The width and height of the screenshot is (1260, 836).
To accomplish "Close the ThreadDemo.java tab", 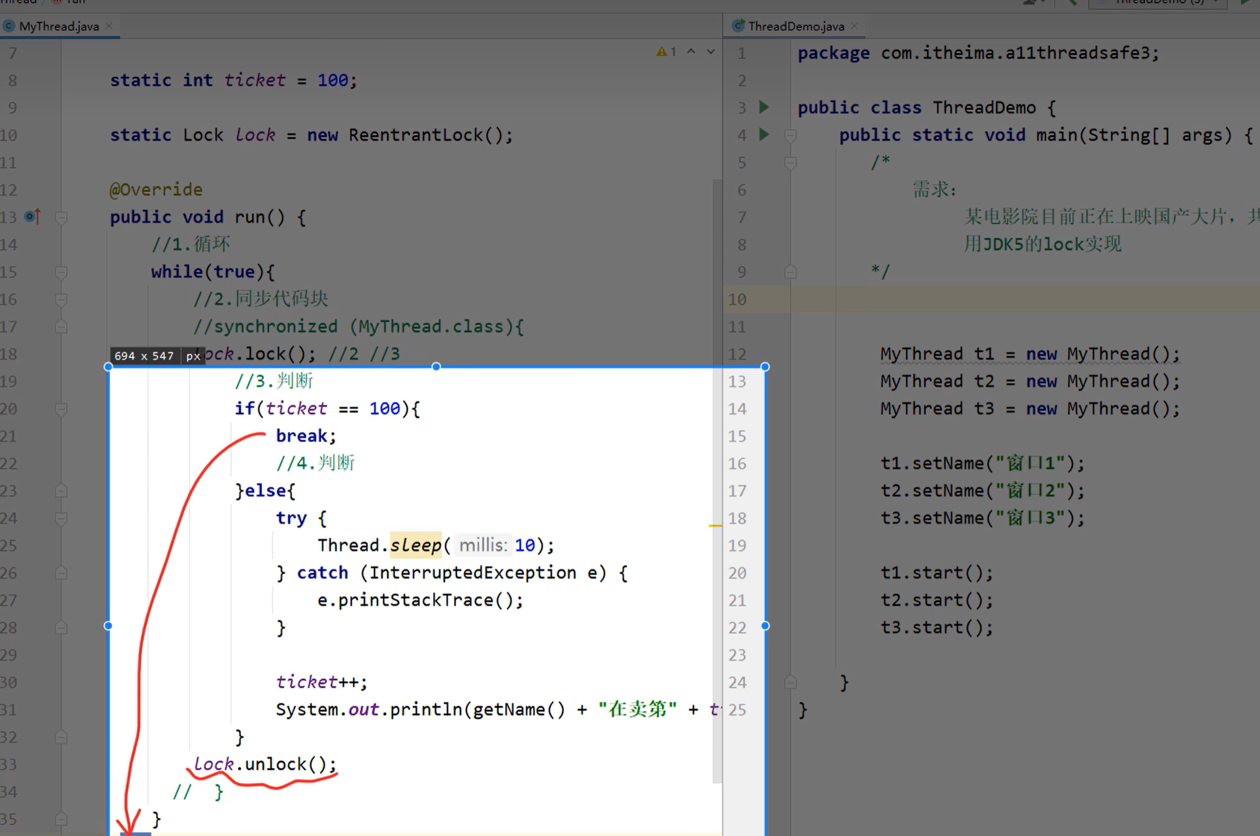I will pyautogui.click(x=854, y=26).
